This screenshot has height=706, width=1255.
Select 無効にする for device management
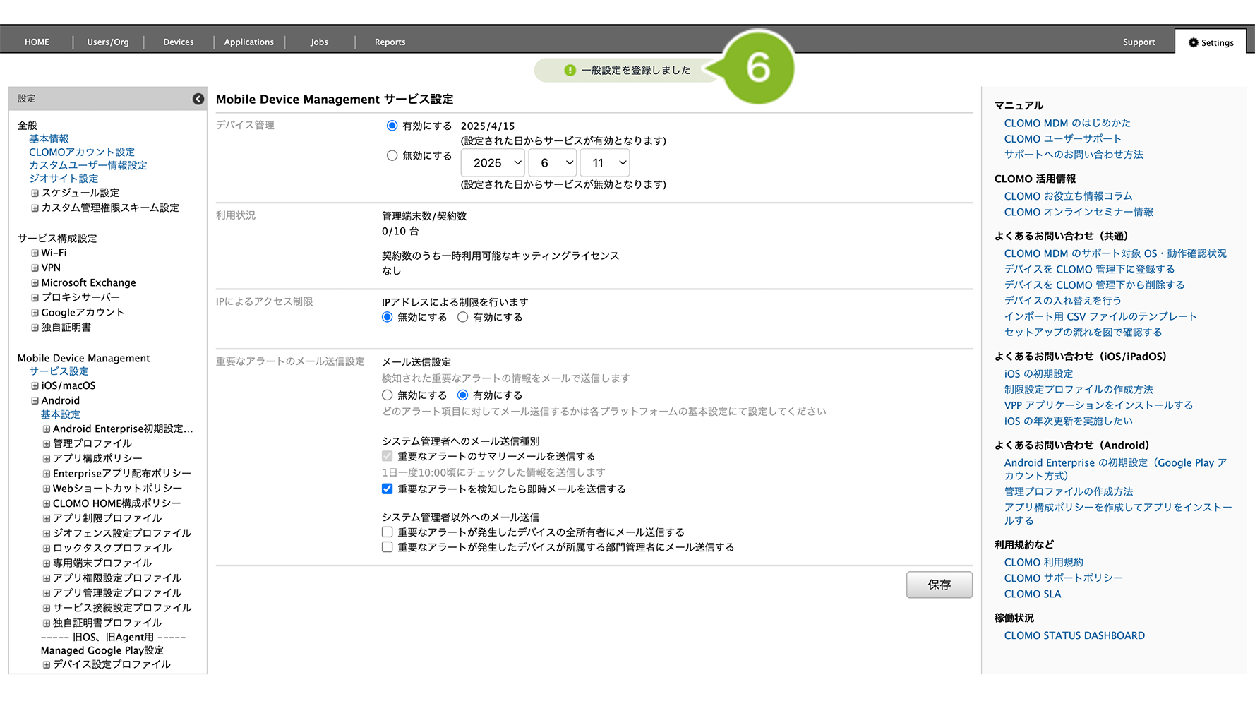(392, 155)
